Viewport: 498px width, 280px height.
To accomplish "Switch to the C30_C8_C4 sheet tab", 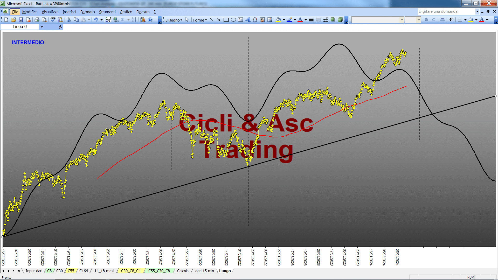I will coord(131,271).
